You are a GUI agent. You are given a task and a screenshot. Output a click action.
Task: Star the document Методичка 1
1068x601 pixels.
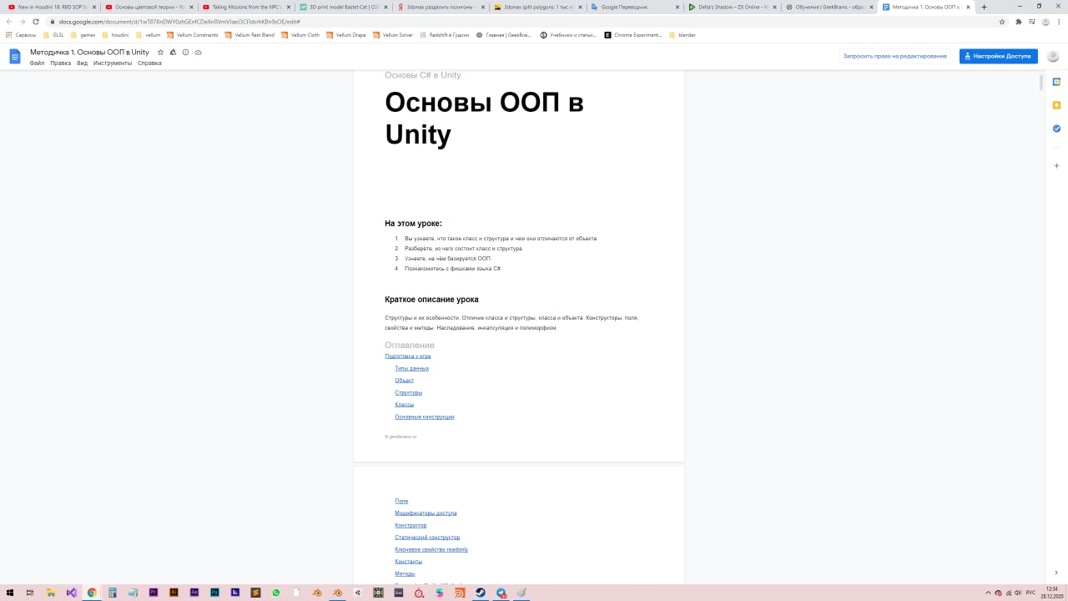(x=160, y=53)
